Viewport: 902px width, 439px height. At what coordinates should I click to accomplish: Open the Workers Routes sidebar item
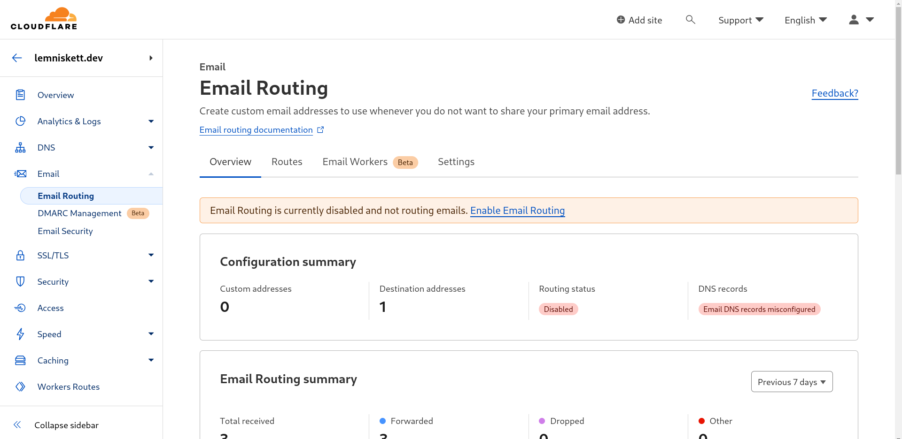click(x=69, y=387)
